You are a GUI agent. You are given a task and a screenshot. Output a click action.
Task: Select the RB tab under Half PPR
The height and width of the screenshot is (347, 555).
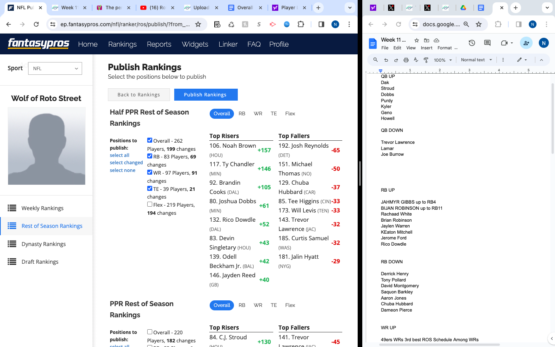(x=242, y=113)
